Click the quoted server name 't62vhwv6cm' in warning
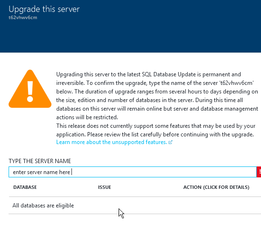The width and height of the screenshot is (261, 227). tap(236, 83)
